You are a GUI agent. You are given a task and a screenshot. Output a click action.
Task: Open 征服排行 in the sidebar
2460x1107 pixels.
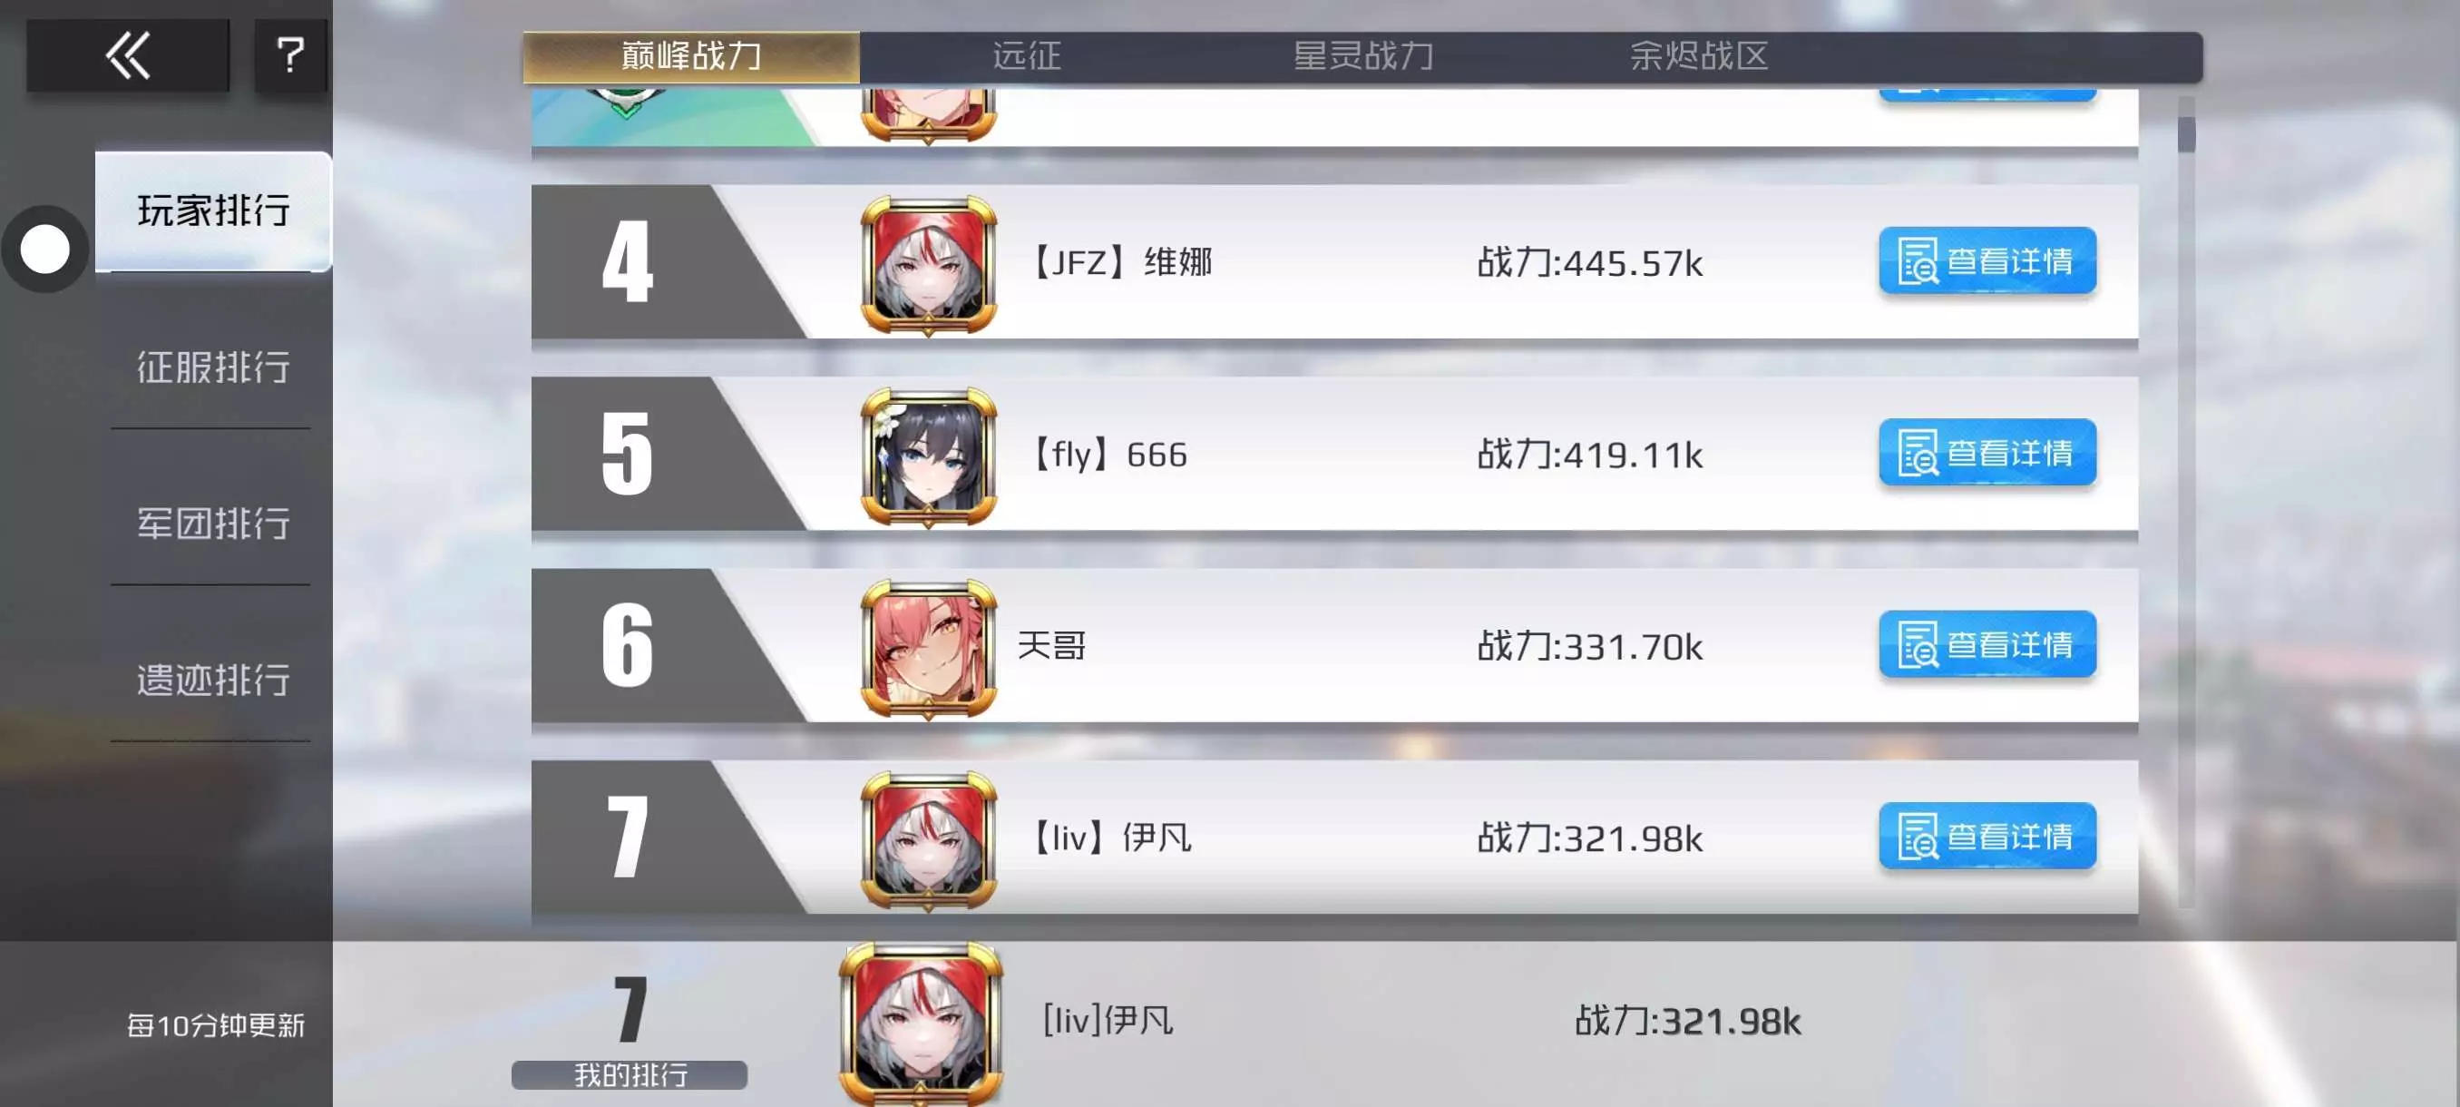click(213, 367)
